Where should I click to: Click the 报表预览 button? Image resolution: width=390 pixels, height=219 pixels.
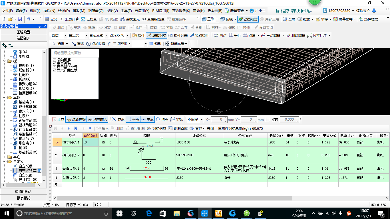(23, 198)
